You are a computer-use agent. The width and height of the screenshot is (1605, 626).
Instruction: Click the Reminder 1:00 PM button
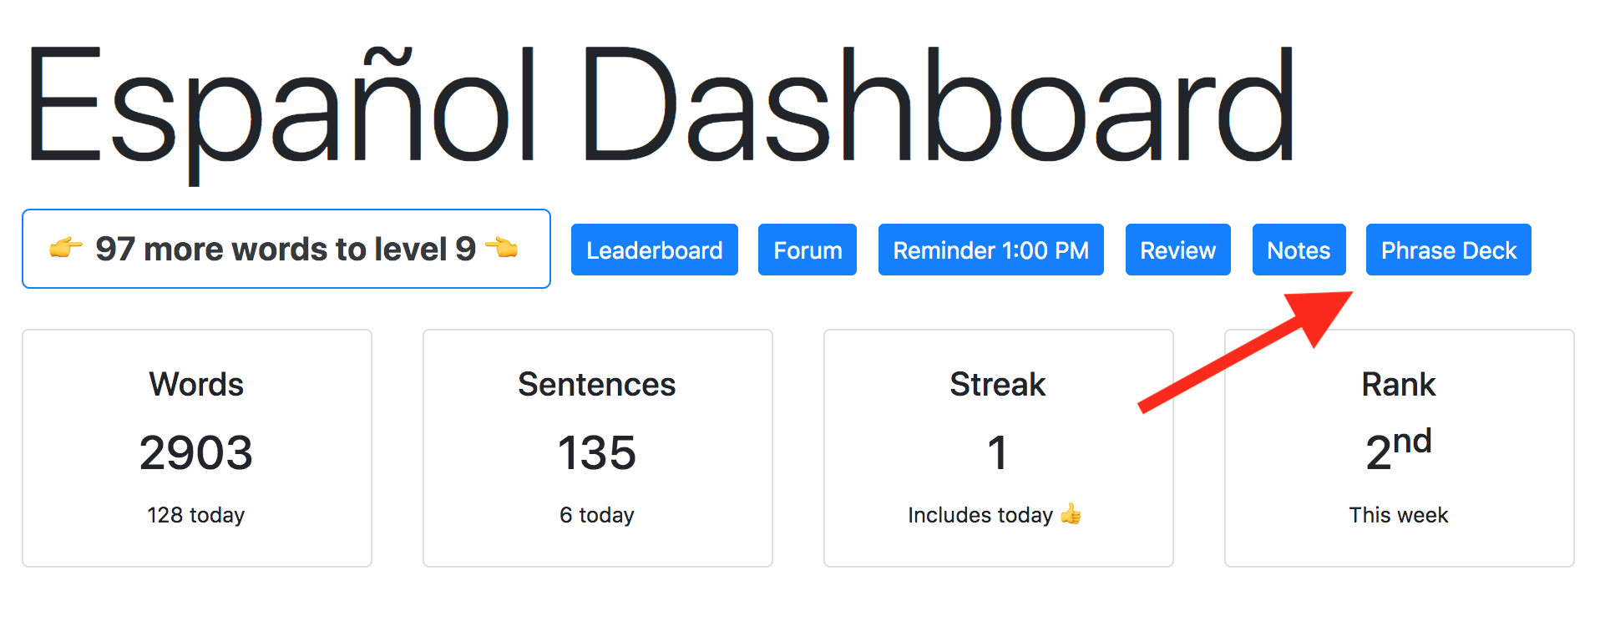990,250
